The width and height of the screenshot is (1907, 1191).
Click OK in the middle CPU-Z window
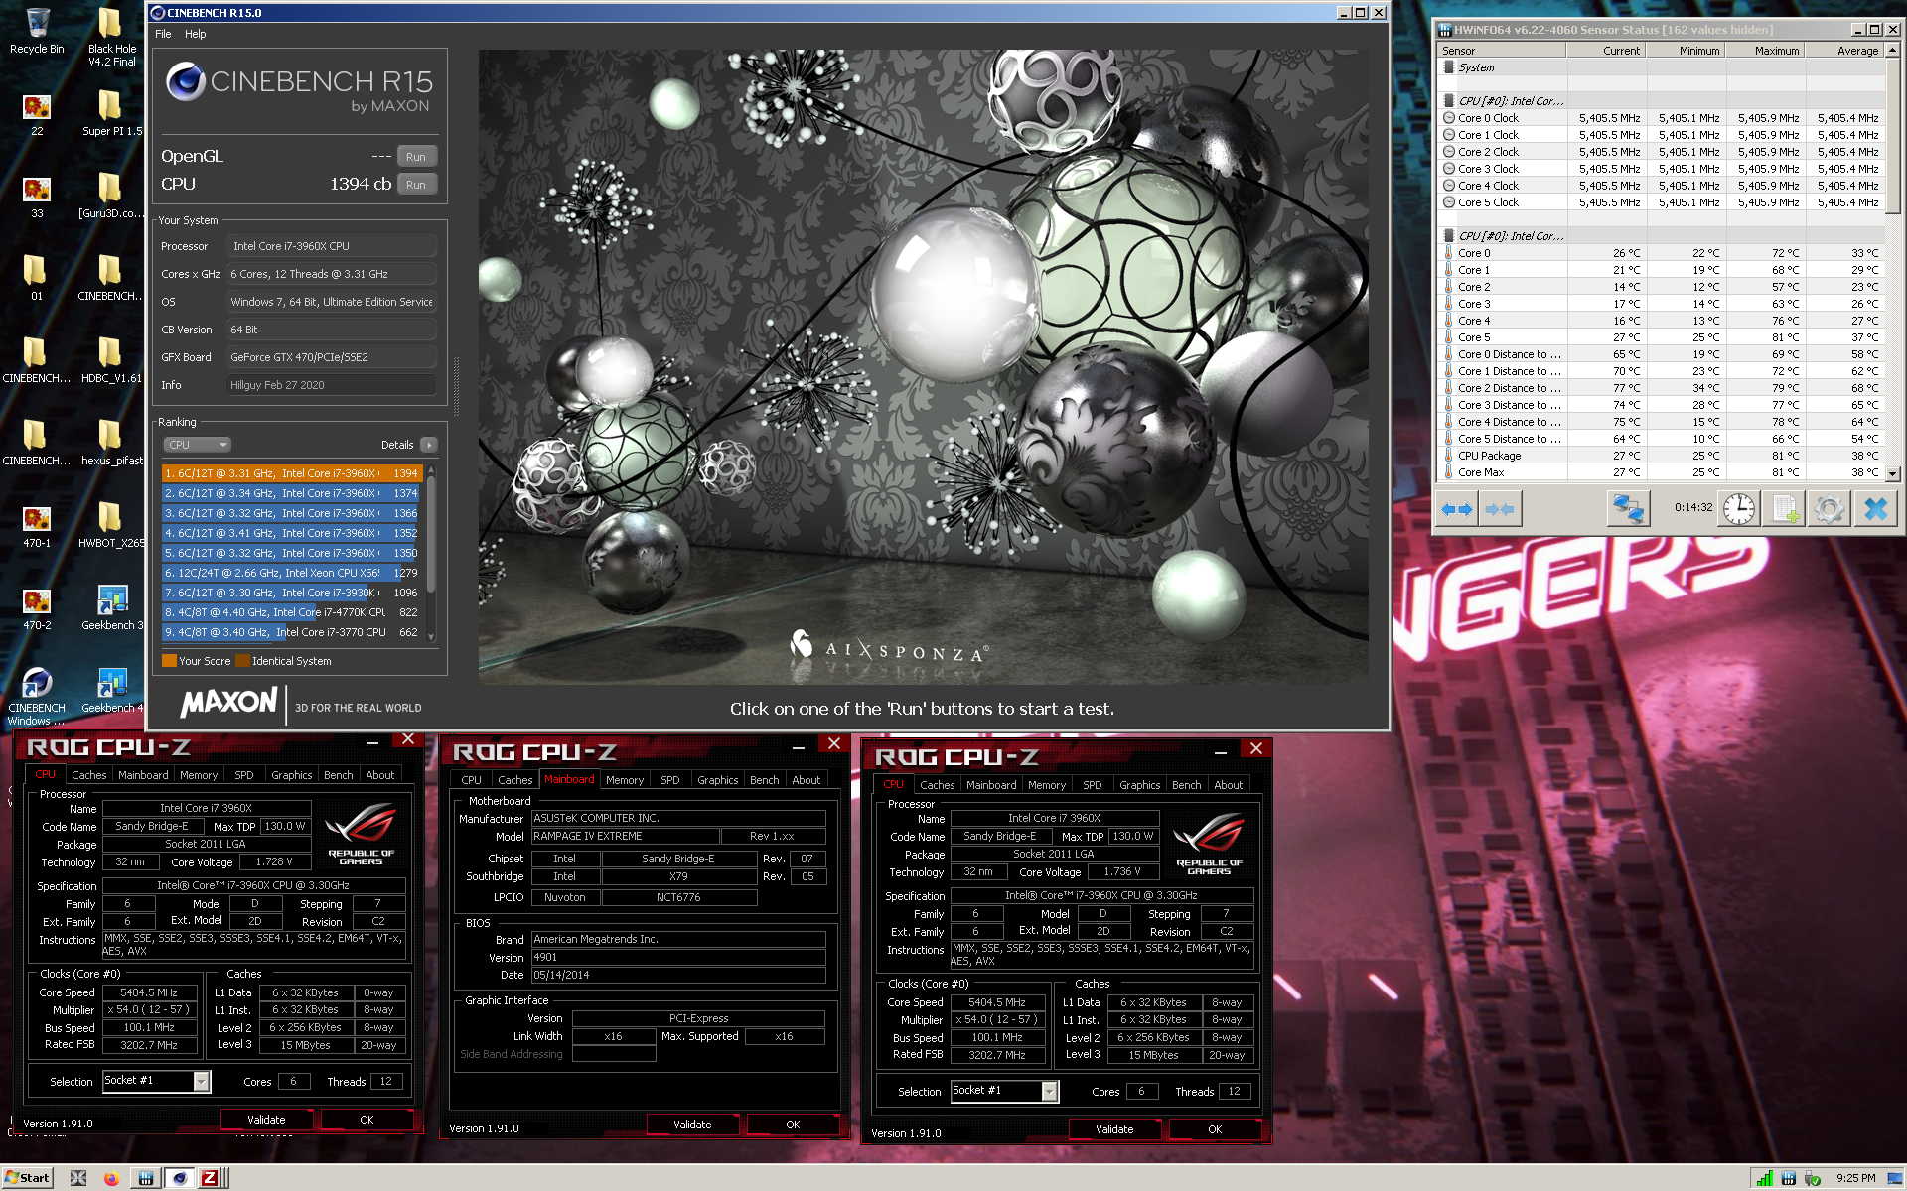793,1125
